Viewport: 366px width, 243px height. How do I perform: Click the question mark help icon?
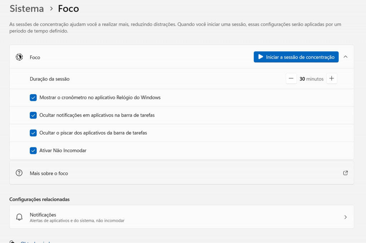click(19, 173)
